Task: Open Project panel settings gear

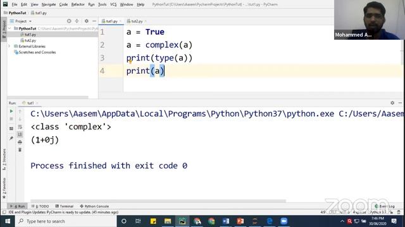Action: (x=87, y=21)
